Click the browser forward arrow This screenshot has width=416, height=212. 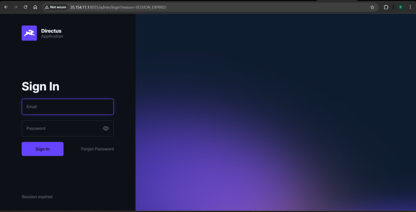point(15,7)
